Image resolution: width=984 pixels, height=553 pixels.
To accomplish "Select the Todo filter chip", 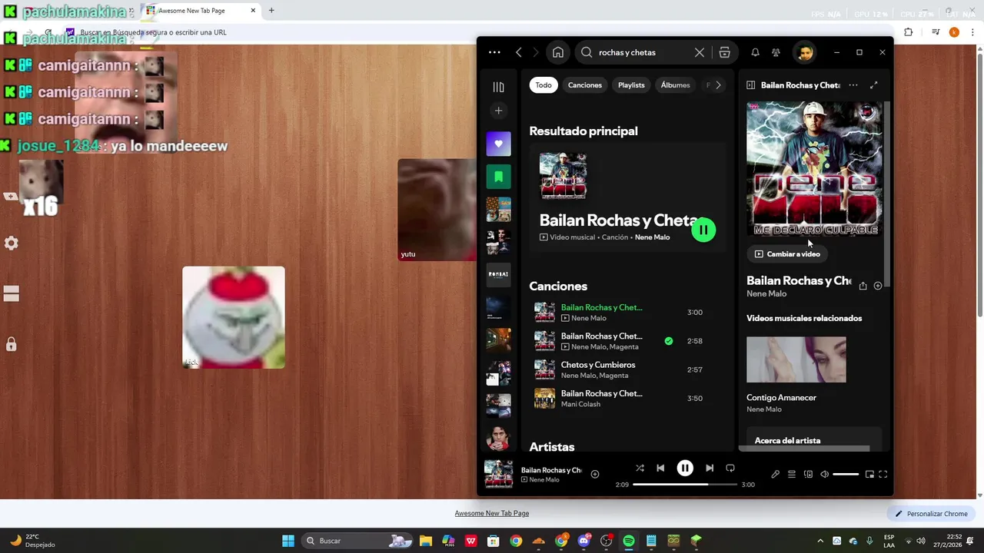I will coord(544,85).
